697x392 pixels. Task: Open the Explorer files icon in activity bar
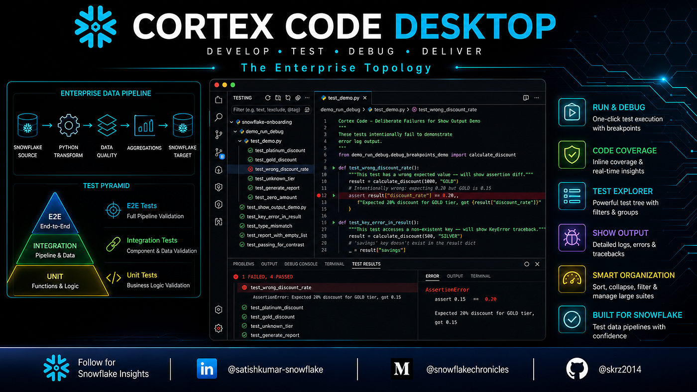click(x=219, y=99)
